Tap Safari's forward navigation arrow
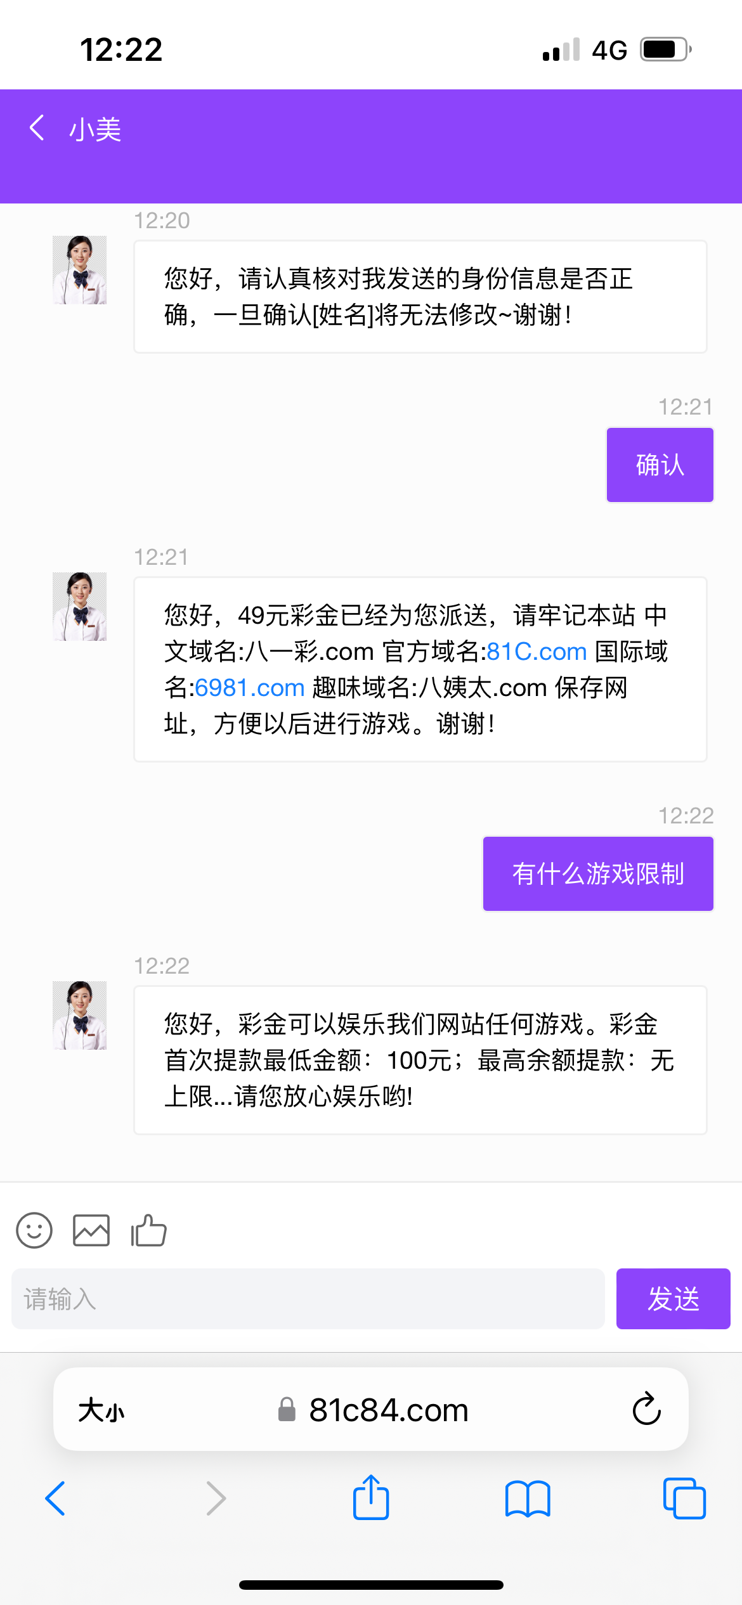Viewport: 742px width, 1605px height. (x=216, y=1499)
